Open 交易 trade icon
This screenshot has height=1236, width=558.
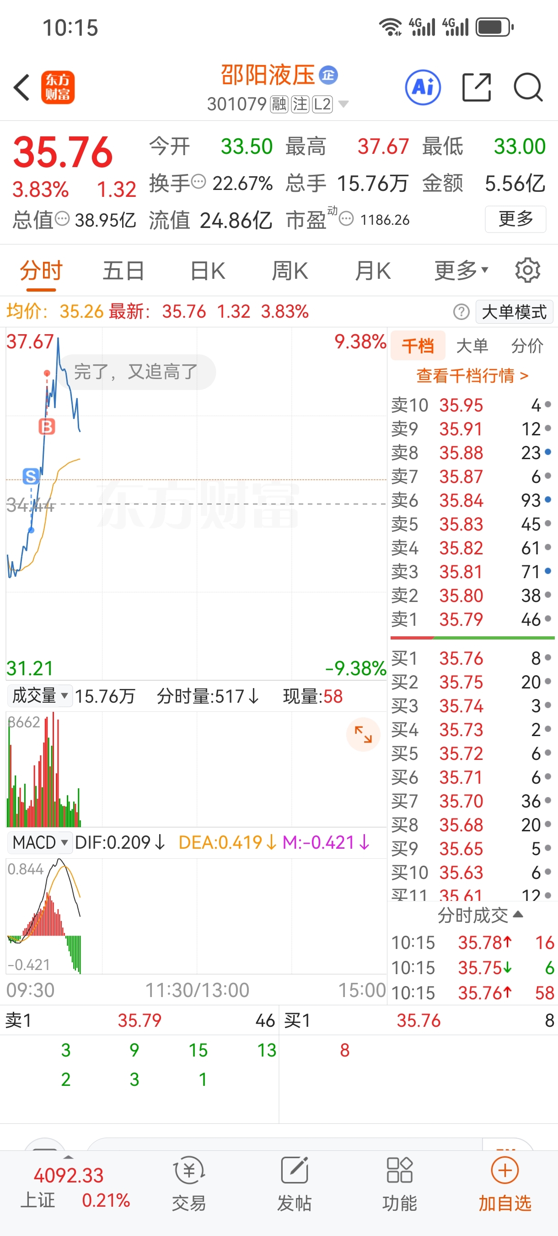(x=189, y=1183)
